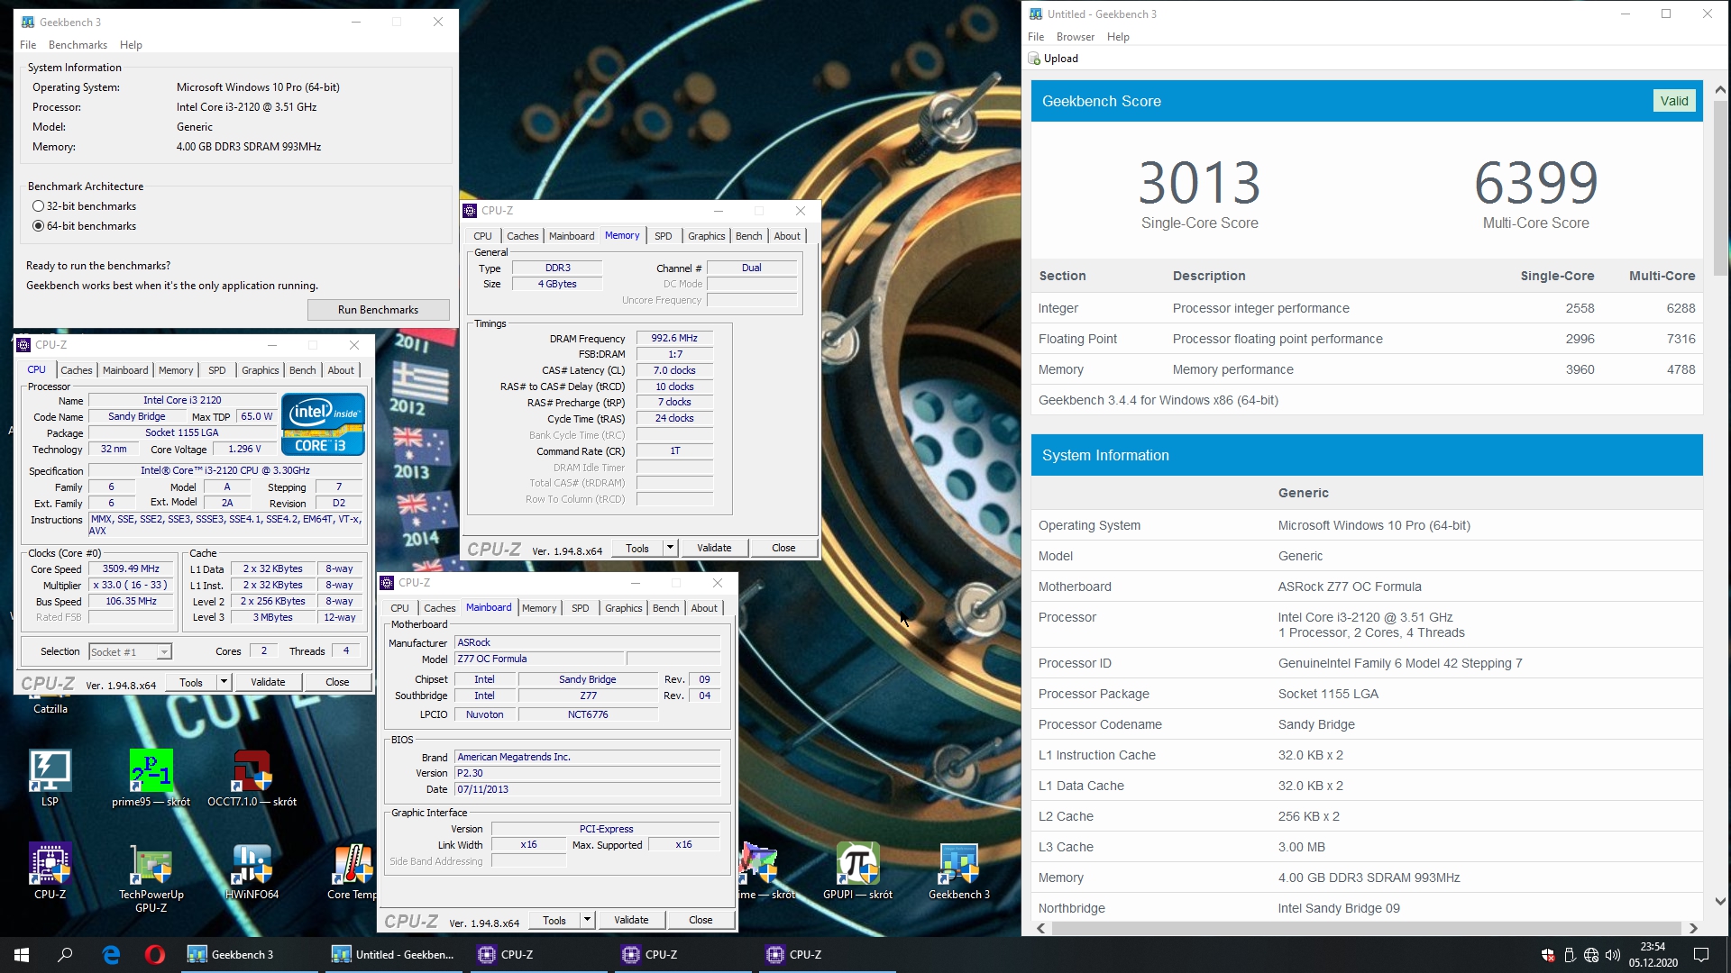
Task: Switch to Untitled - Geekbench taskbar window
Action: [x=391, y=954]
